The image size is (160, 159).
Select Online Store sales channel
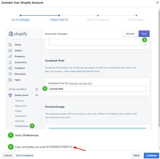22,95
